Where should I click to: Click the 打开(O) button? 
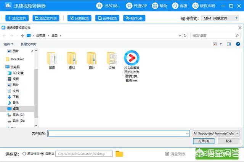click(204, 141)
